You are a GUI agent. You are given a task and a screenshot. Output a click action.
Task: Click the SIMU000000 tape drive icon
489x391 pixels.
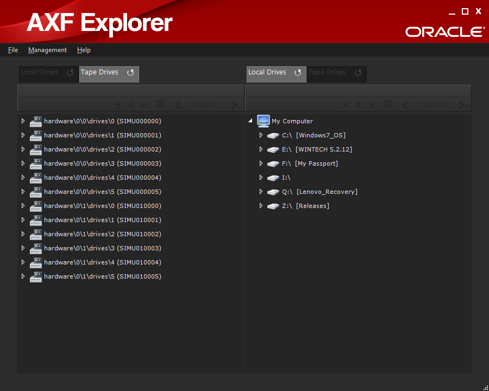point(36,121)
